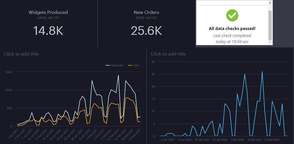Click the scroll down arrow in status panel
The width and height of the screenshot is (294, 144).
(270, 43)
